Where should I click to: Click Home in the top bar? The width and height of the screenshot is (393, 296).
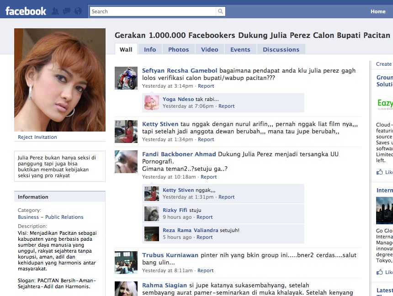point(377,11)
